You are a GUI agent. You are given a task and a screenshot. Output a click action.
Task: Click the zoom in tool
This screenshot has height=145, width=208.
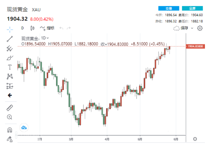click(x=10, y=117)
